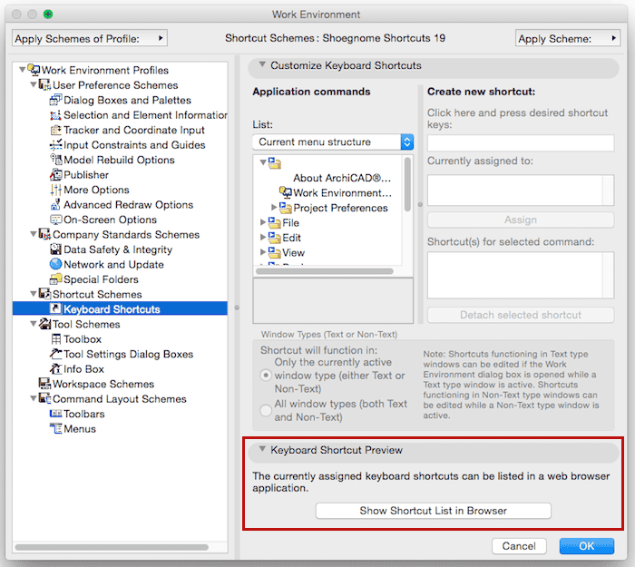Click the Network and Update globe icon

(x=55, y=264)
